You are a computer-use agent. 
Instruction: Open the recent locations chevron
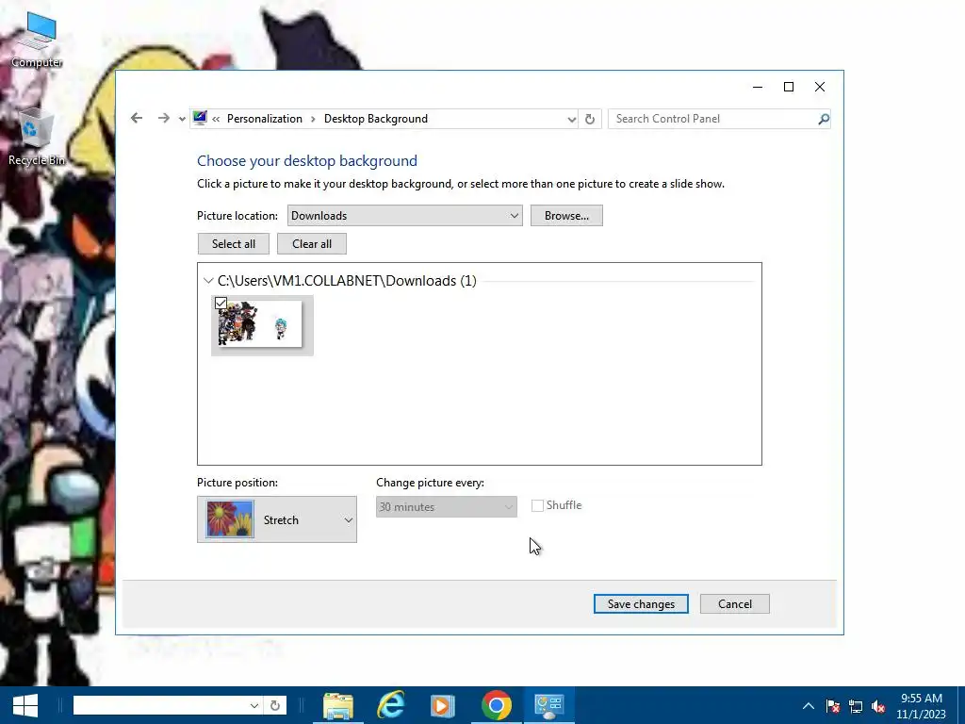[x=182, y=119]
